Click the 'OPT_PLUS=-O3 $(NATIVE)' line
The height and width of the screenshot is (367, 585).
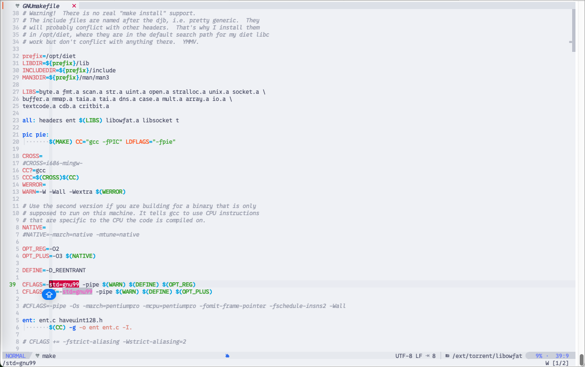click(x=59, y=256)
